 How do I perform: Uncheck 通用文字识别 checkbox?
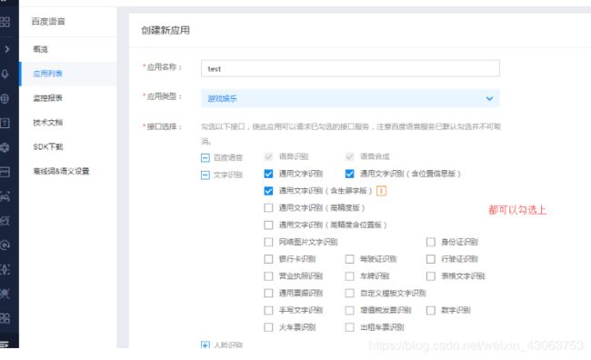coord(268,174)
